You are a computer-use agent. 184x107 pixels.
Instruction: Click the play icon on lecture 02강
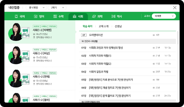[x=154, y=56]
